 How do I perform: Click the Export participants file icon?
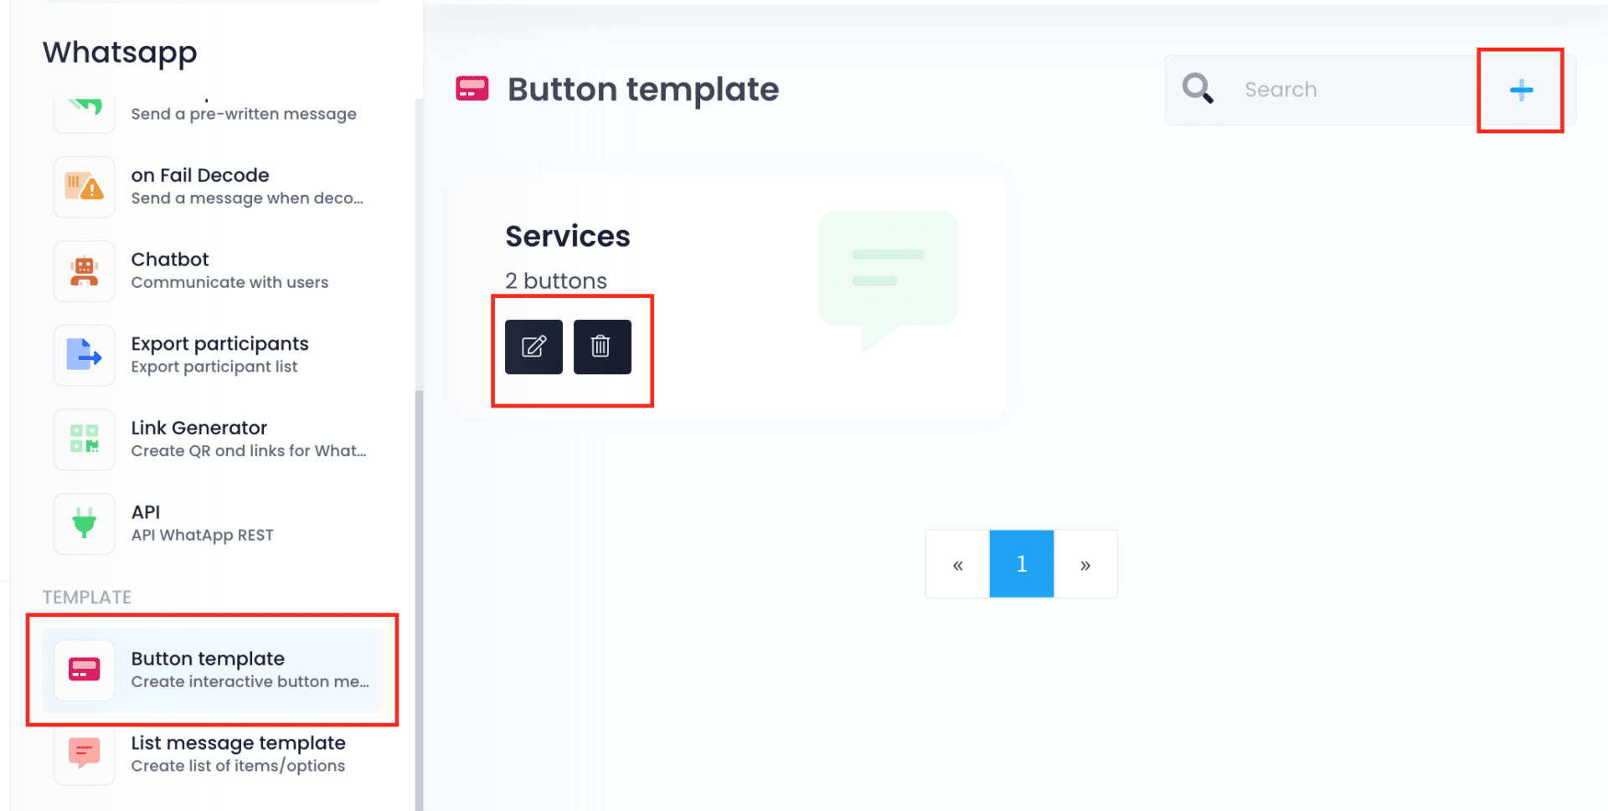[84, 356]
